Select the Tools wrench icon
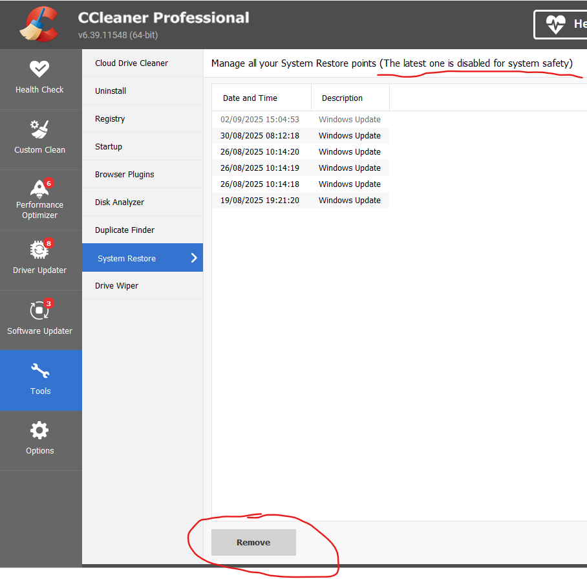 (x=40, y=371)
